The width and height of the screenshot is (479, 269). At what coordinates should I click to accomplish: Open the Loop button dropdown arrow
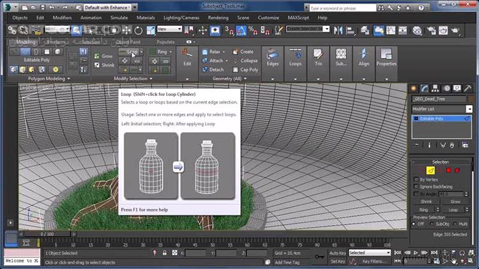(x=141, y=52)
